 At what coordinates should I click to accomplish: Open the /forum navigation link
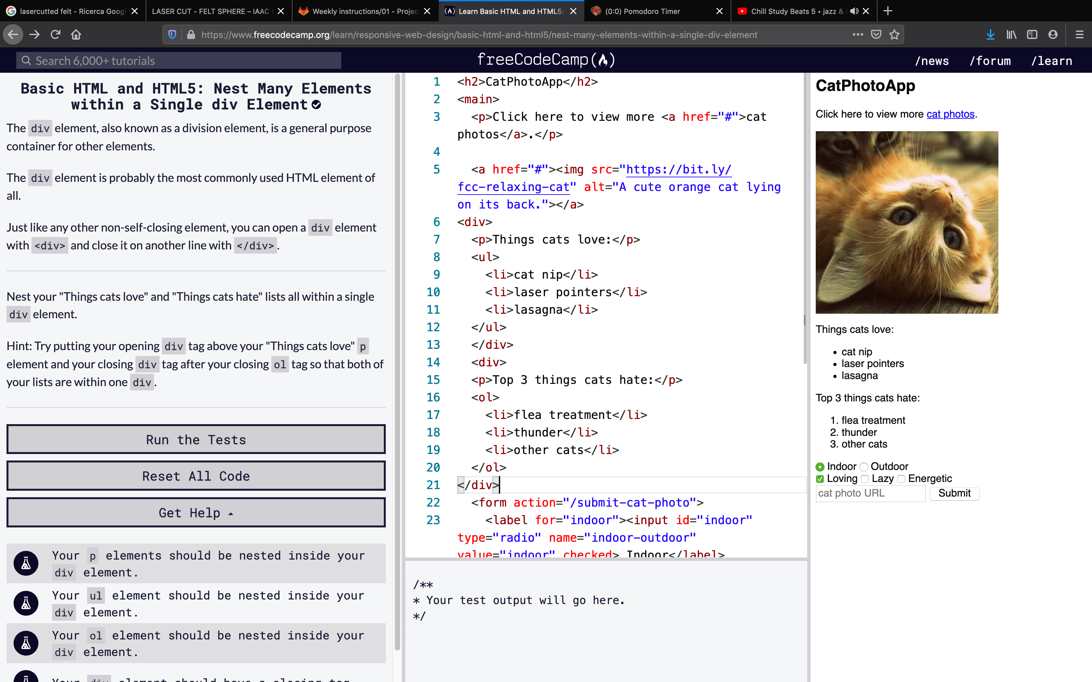point(990,60)
